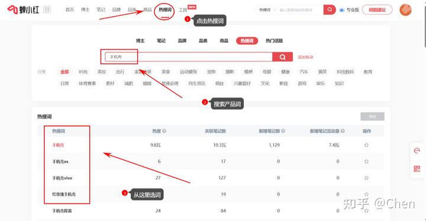Image resolution: width=426 pixels, height=221 pixels.
Task: Click the red search icon in the header
Action: click(330, 10)
